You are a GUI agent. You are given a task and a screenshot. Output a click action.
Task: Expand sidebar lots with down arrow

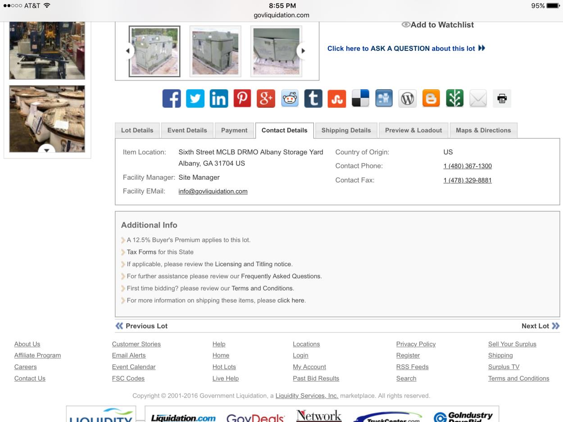coord(47,150)
